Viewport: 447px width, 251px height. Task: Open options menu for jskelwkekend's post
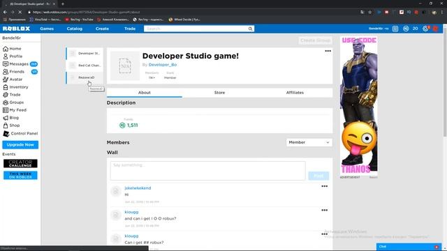324,186
